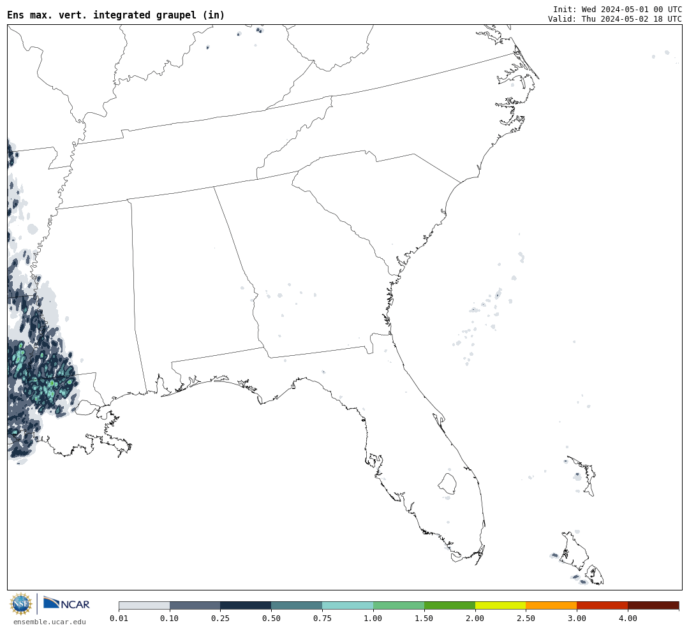Click Lake Okeechobee outline in Florida

coord(448,484)
